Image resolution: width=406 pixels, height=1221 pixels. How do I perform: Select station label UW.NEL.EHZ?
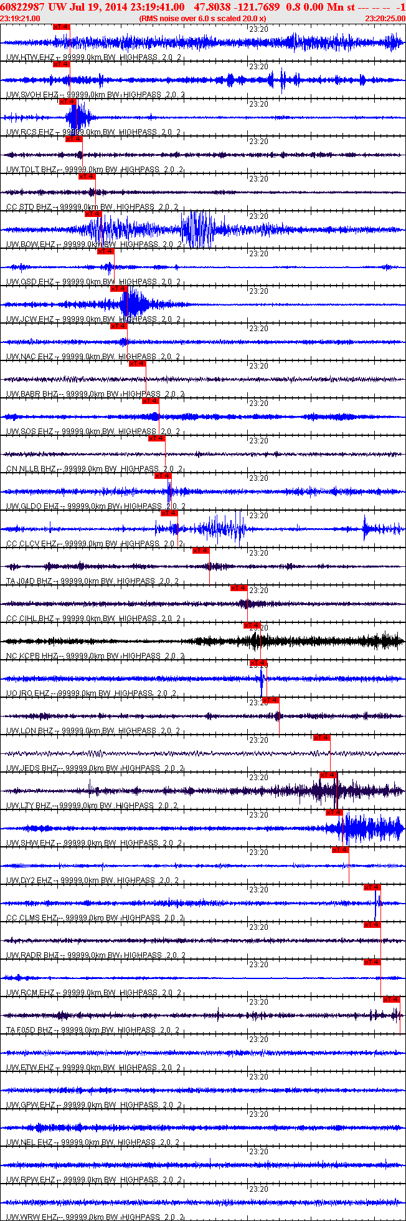click(30, 1142)
